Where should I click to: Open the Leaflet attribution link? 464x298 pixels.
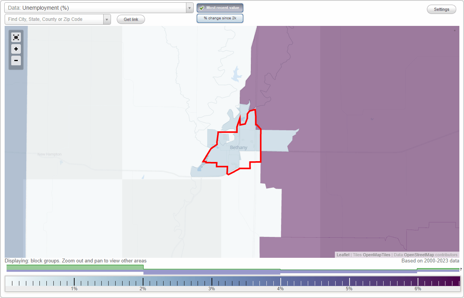pos(343,255)
